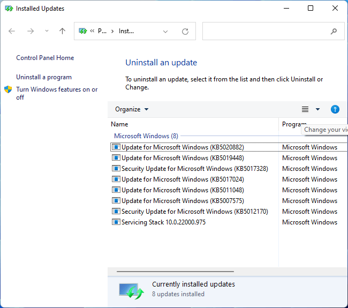Refresh the Installed Updates list

[x=185, y=32]
